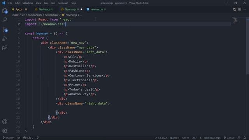Image resolution: width=249 pixels, height=140 pixels.
Task: Open the View menu
Action: 39,3
